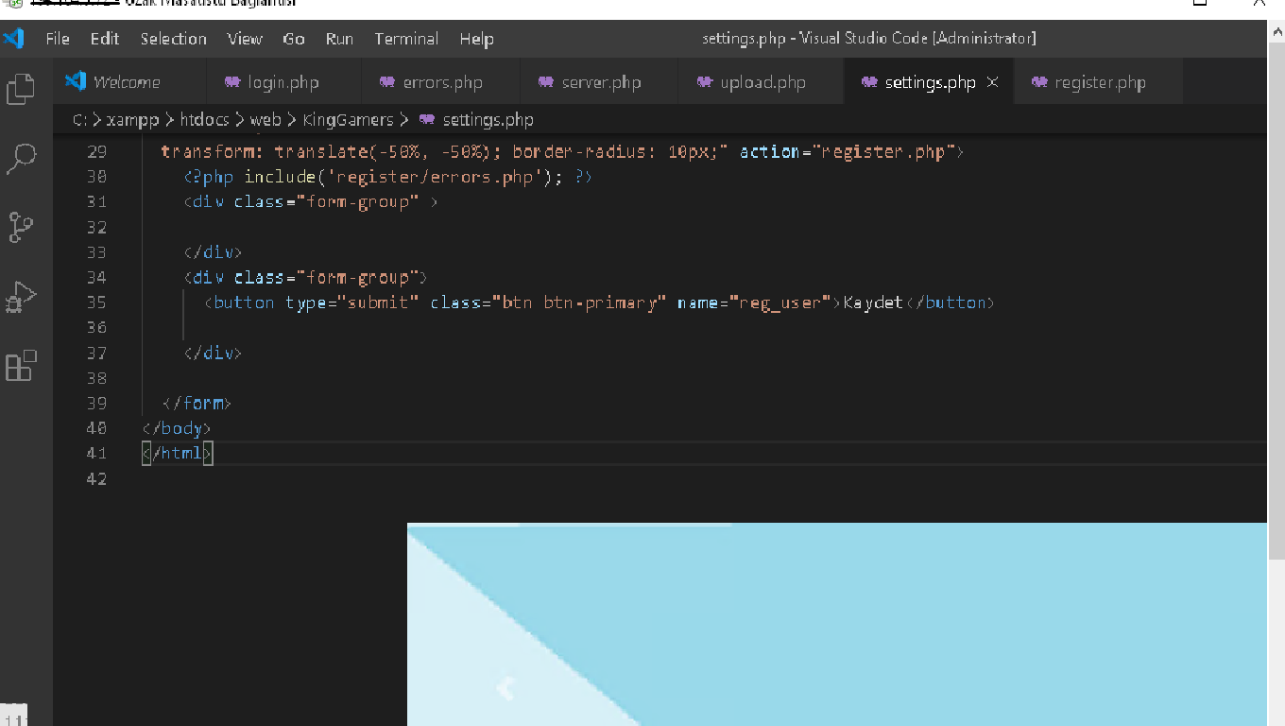Open the Explorer view in activity bar
Viewport: 1285px width, 726px height.
tap(21, 89)
